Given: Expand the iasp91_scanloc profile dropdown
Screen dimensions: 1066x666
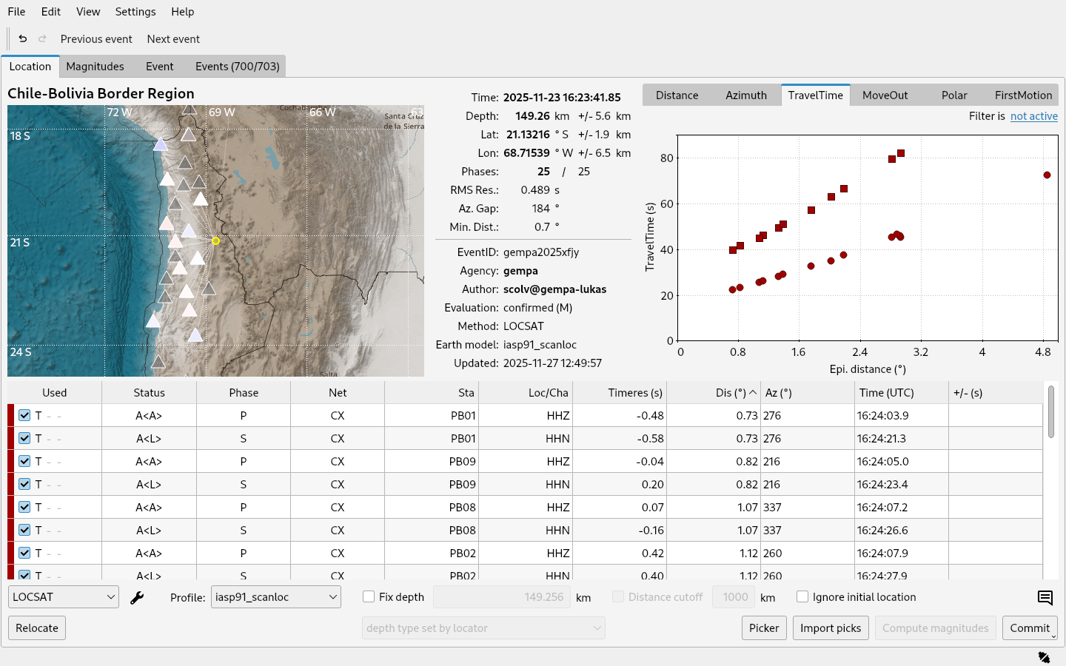Looking at the screenshot, I should (x=275, y=597).
